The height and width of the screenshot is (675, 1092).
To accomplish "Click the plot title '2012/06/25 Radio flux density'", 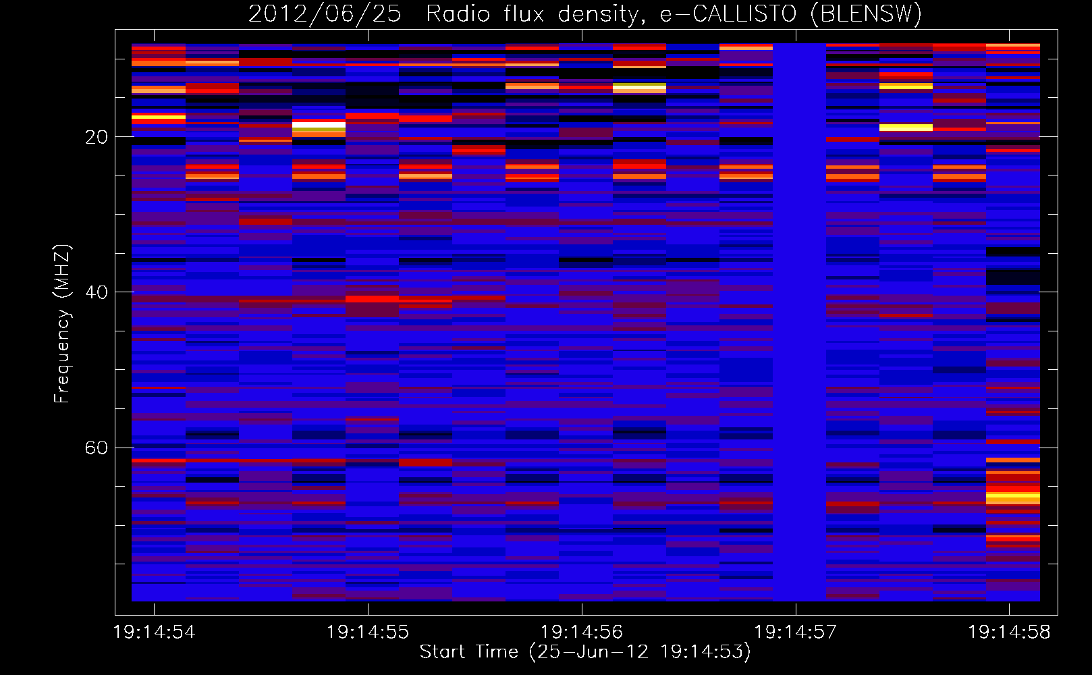I will [585, 13].
